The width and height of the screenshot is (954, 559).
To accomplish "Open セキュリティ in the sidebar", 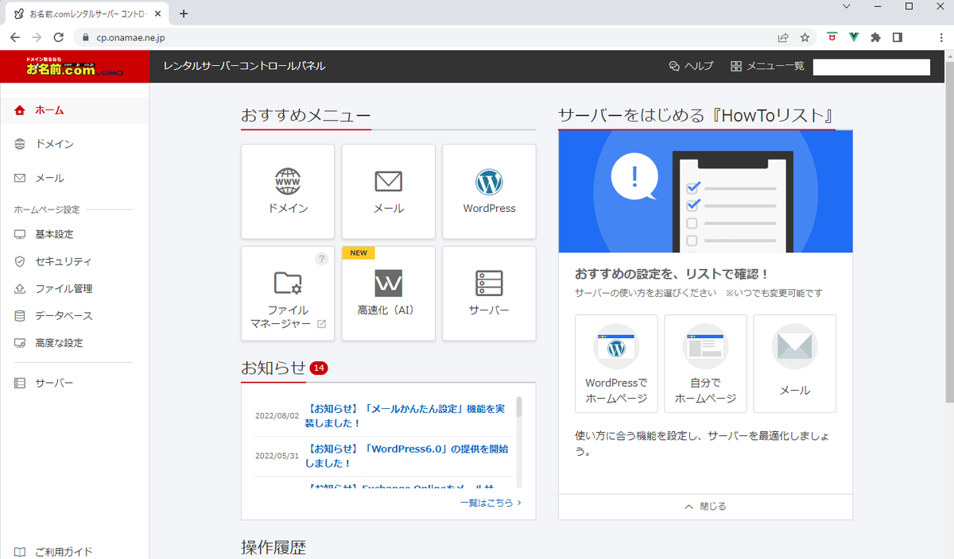I will point(74,261).
